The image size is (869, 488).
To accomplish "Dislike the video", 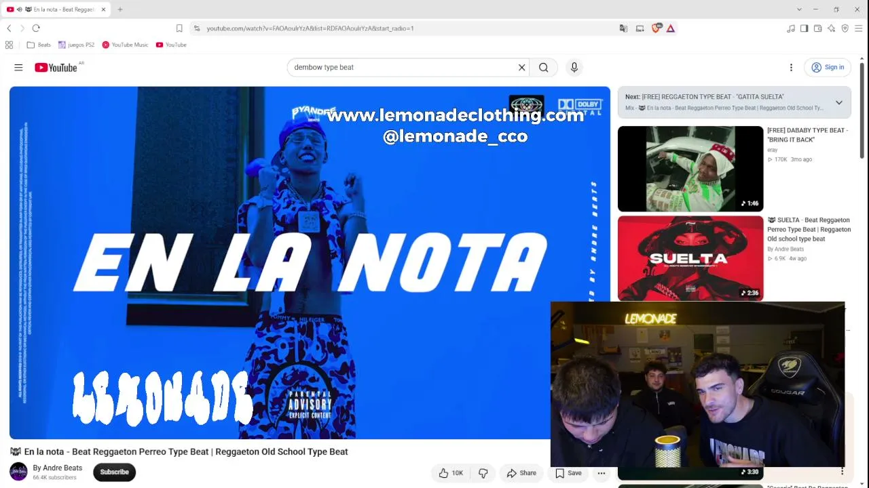I will pos(483,473).
